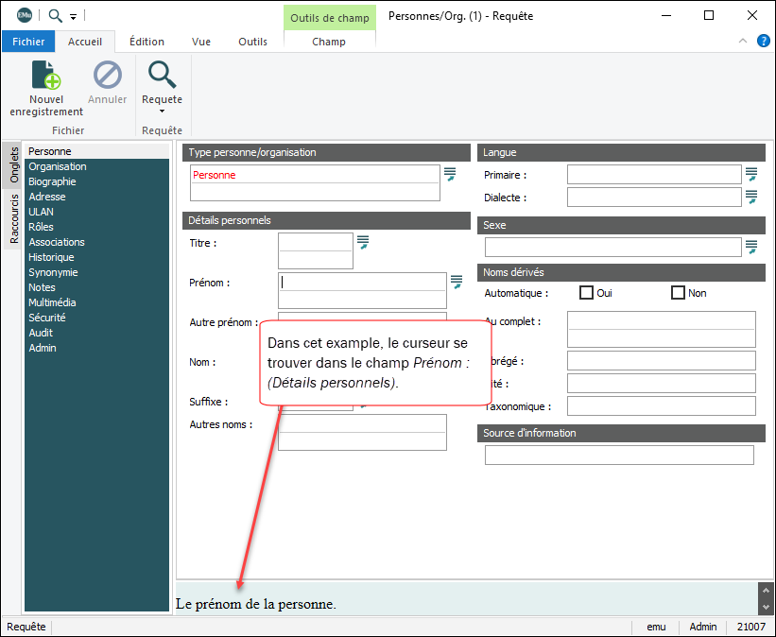Open lookup list icon for Sexe field

[x=751, y=247]
